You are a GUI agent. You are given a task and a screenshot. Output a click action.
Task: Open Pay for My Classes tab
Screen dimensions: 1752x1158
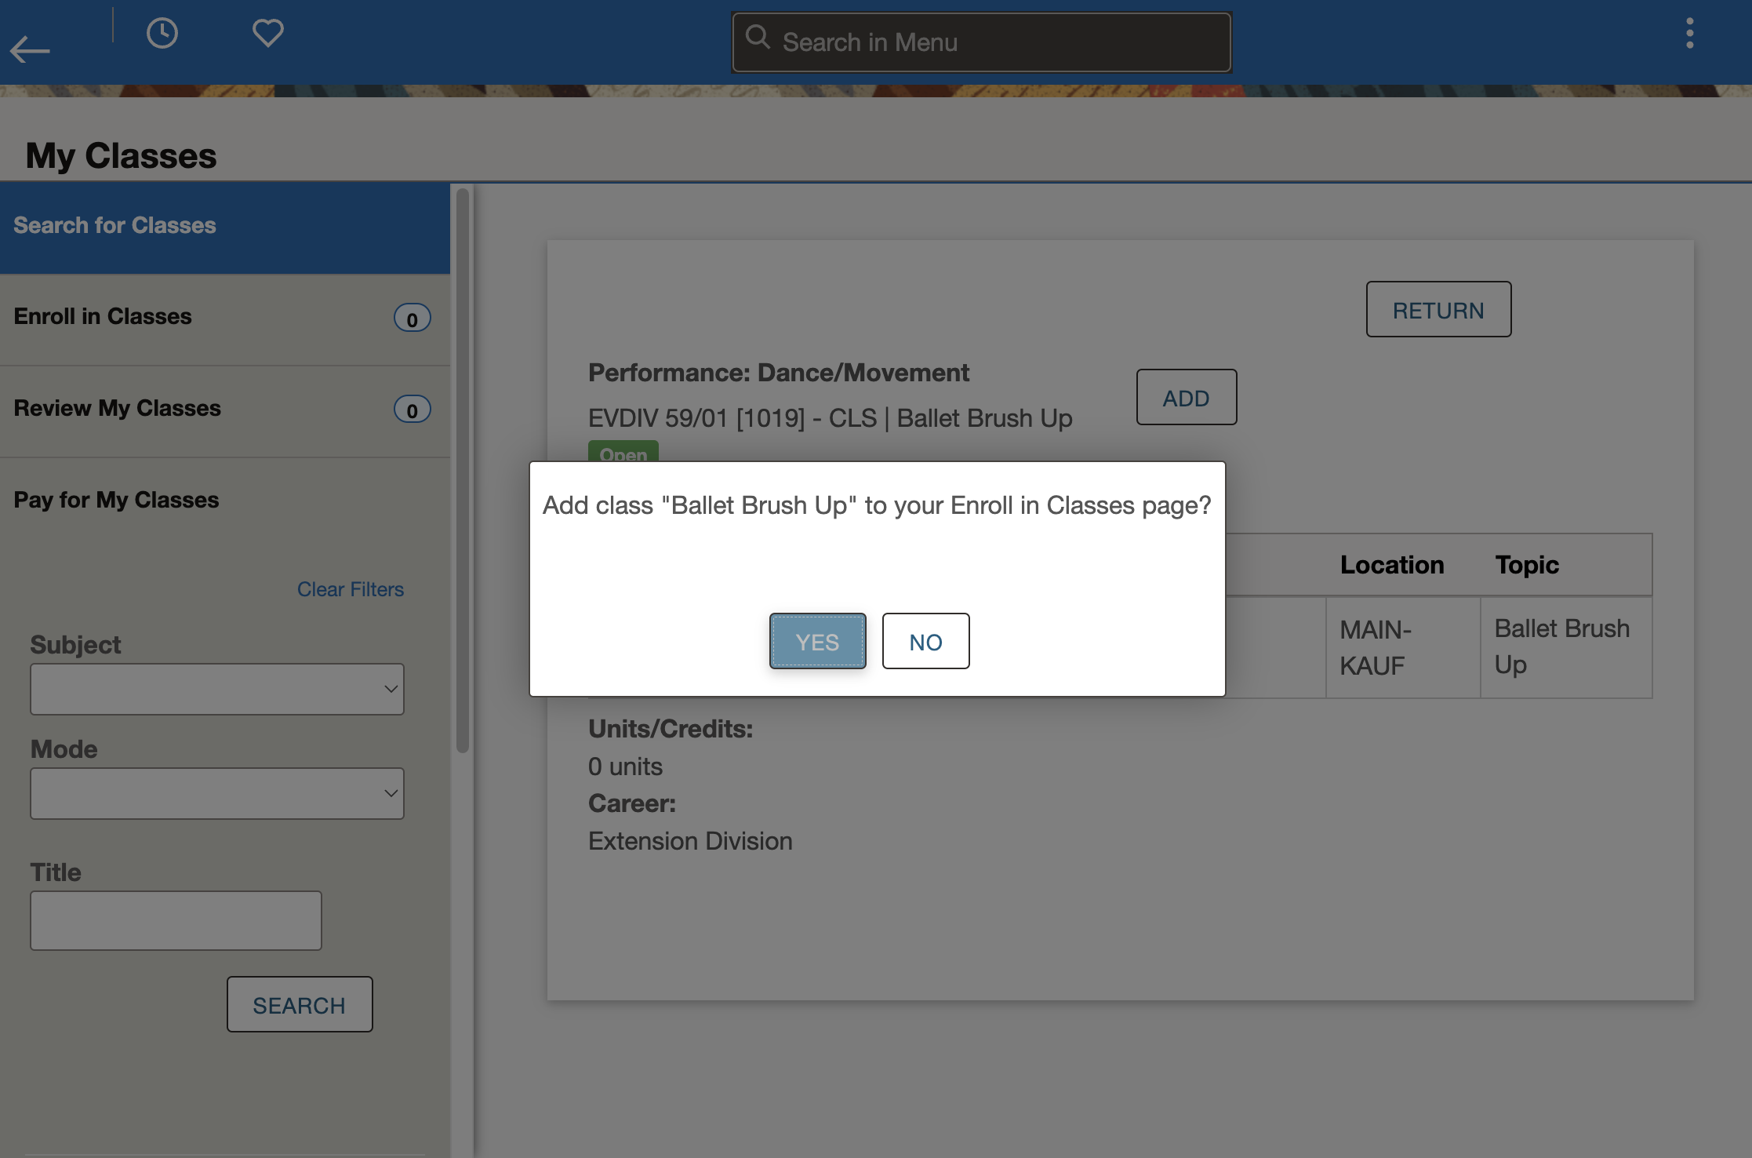pyautogui.click(x=225, y=502)
